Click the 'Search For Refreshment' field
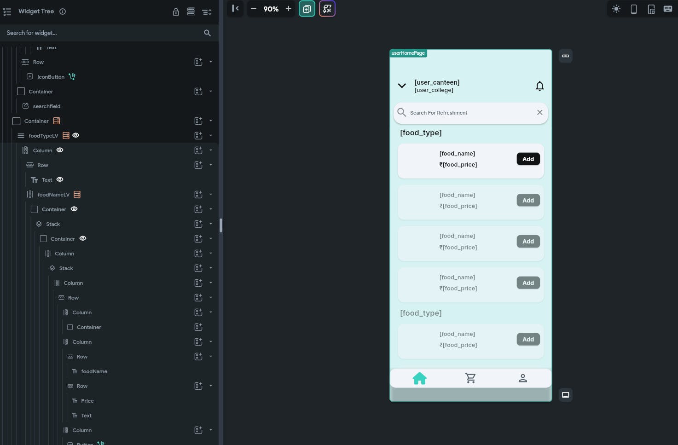Screen dimensions: 678x445 coord(470,113)
